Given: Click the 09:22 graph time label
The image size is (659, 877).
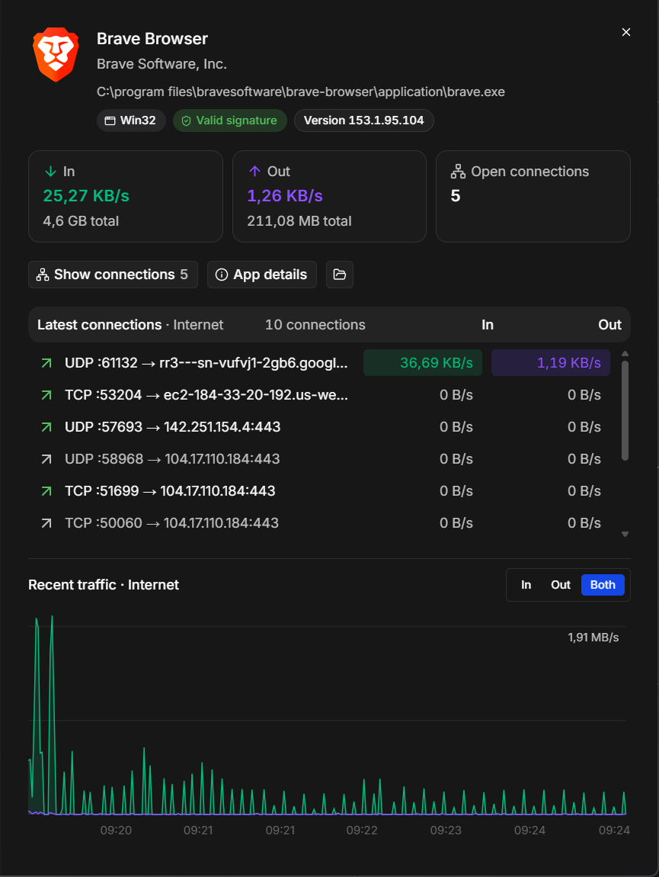Looking at the screenshot, I should pyautogui.click(x=362, y=830).
